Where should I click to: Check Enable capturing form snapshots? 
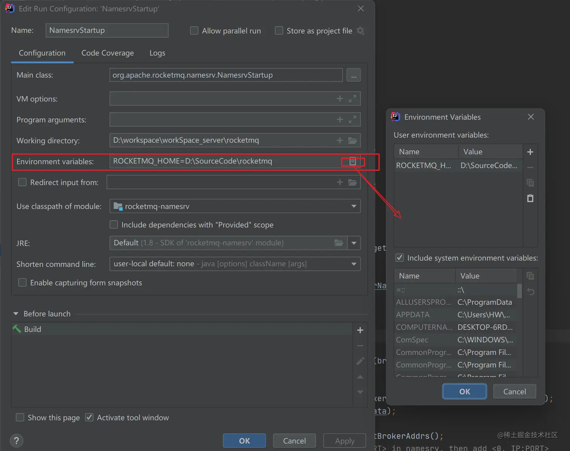22,282
